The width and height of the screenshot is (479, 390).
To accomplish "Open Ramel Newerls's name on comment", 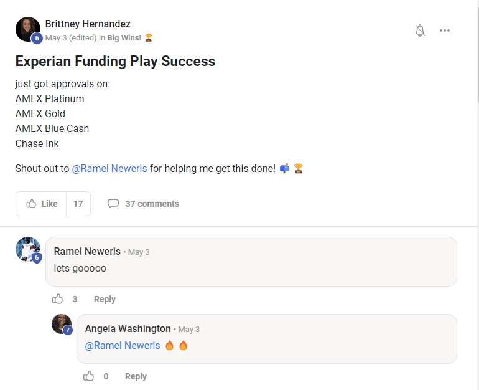I will click(87, 252).
